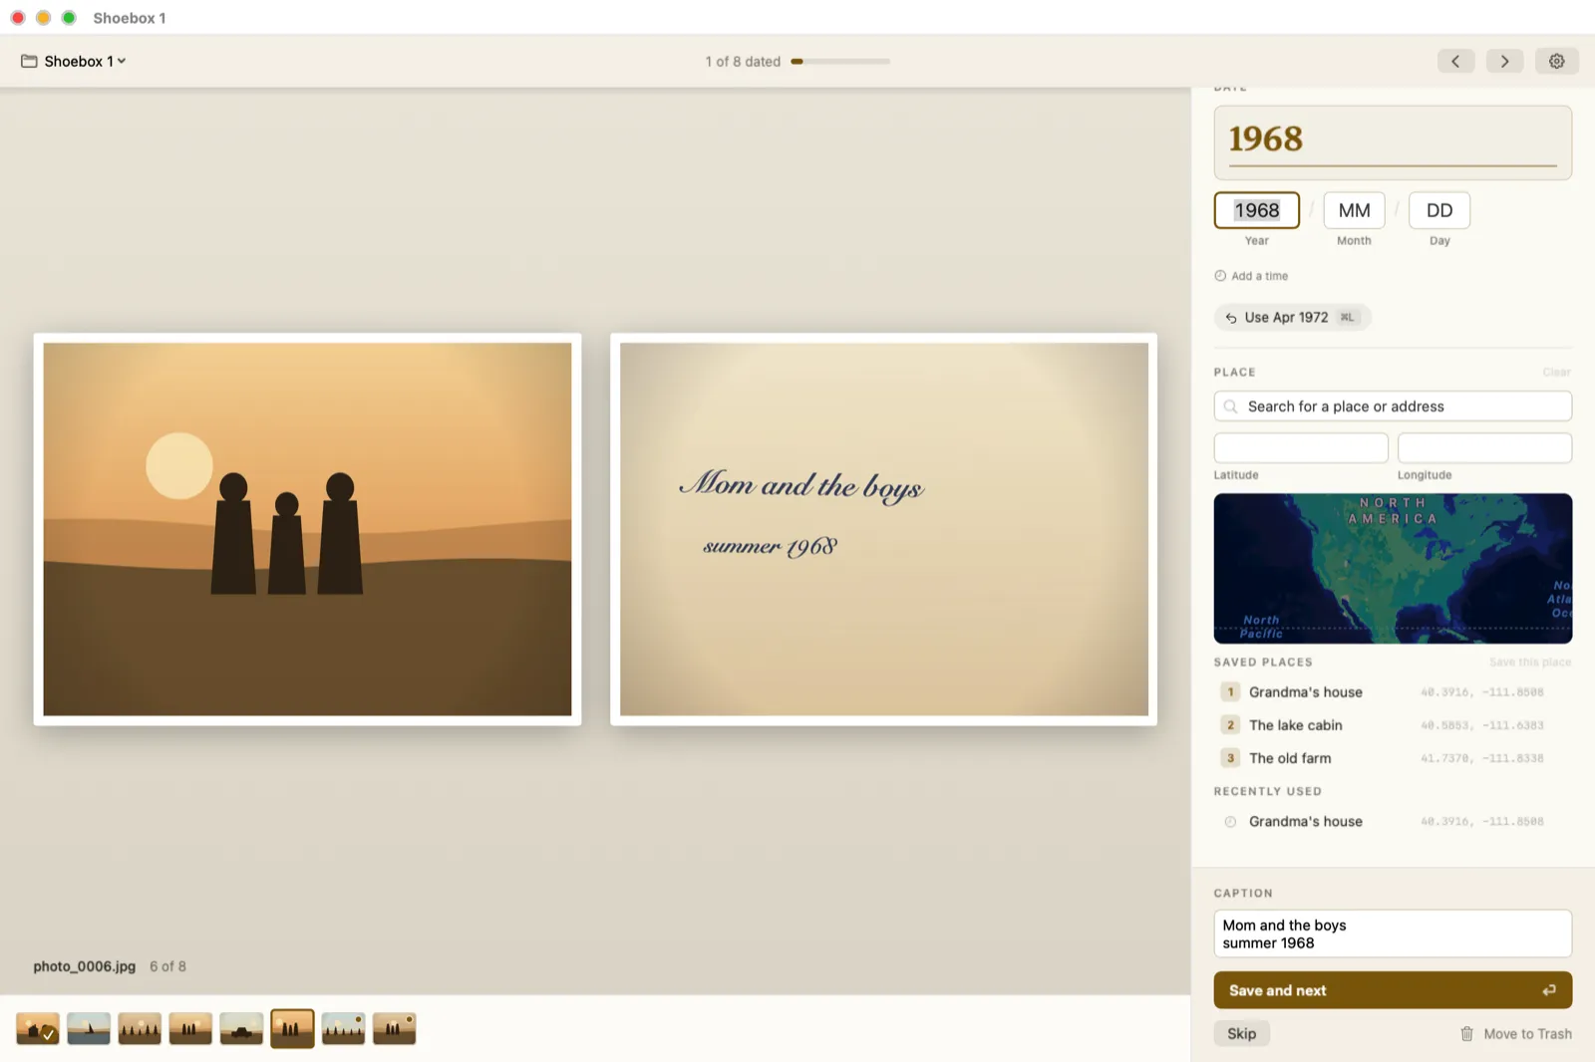Click the number 1 badge in Saved Places
1595x1062 pixels.
pyautogui.click(x=1230, y=692)
